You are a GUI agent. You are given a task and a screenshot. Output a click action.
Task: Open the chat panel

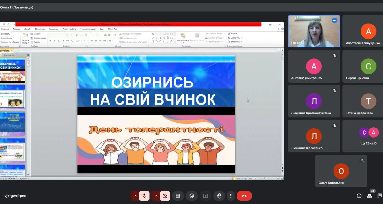click(379, 196)
